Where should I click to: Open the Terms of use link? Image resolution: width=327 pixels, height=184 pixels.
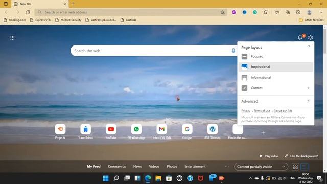(x=262, y=111)
